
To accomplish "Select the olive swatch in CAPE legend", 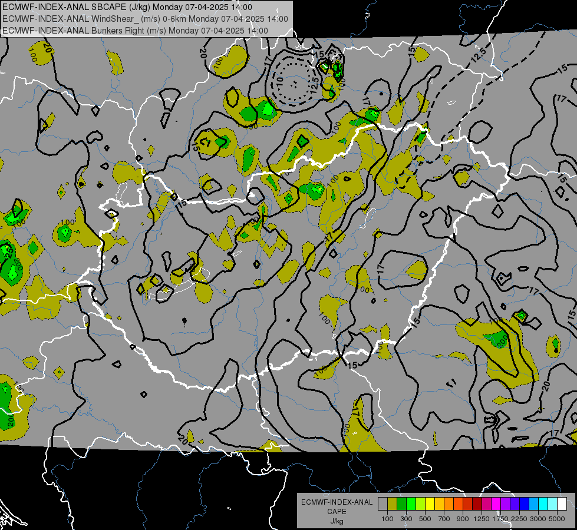I will [x=393, y=503].
